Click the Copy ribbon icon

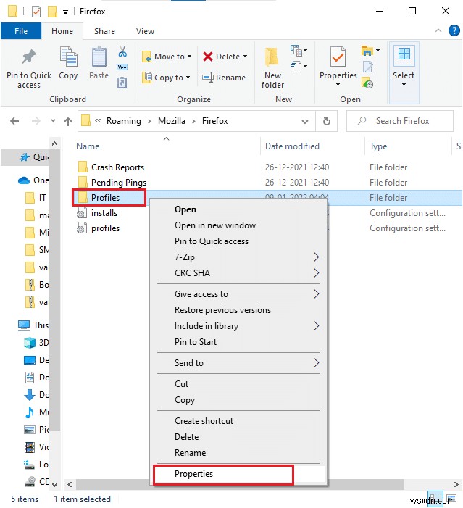tap(68, 57)
